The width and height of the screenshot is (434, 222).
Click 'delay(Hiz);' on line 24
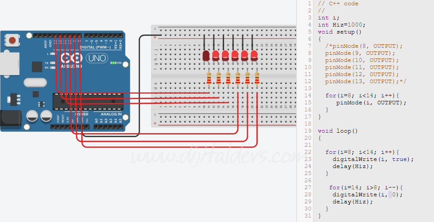[353, 166]
